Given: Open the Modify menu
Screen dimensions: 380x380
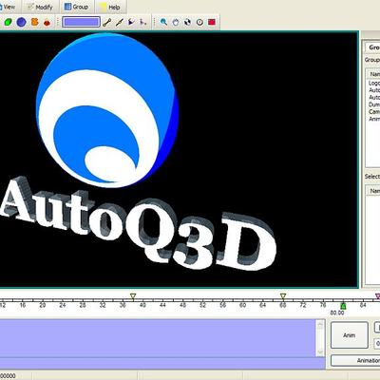Looking at the screenshot, I should coord(40,7).
